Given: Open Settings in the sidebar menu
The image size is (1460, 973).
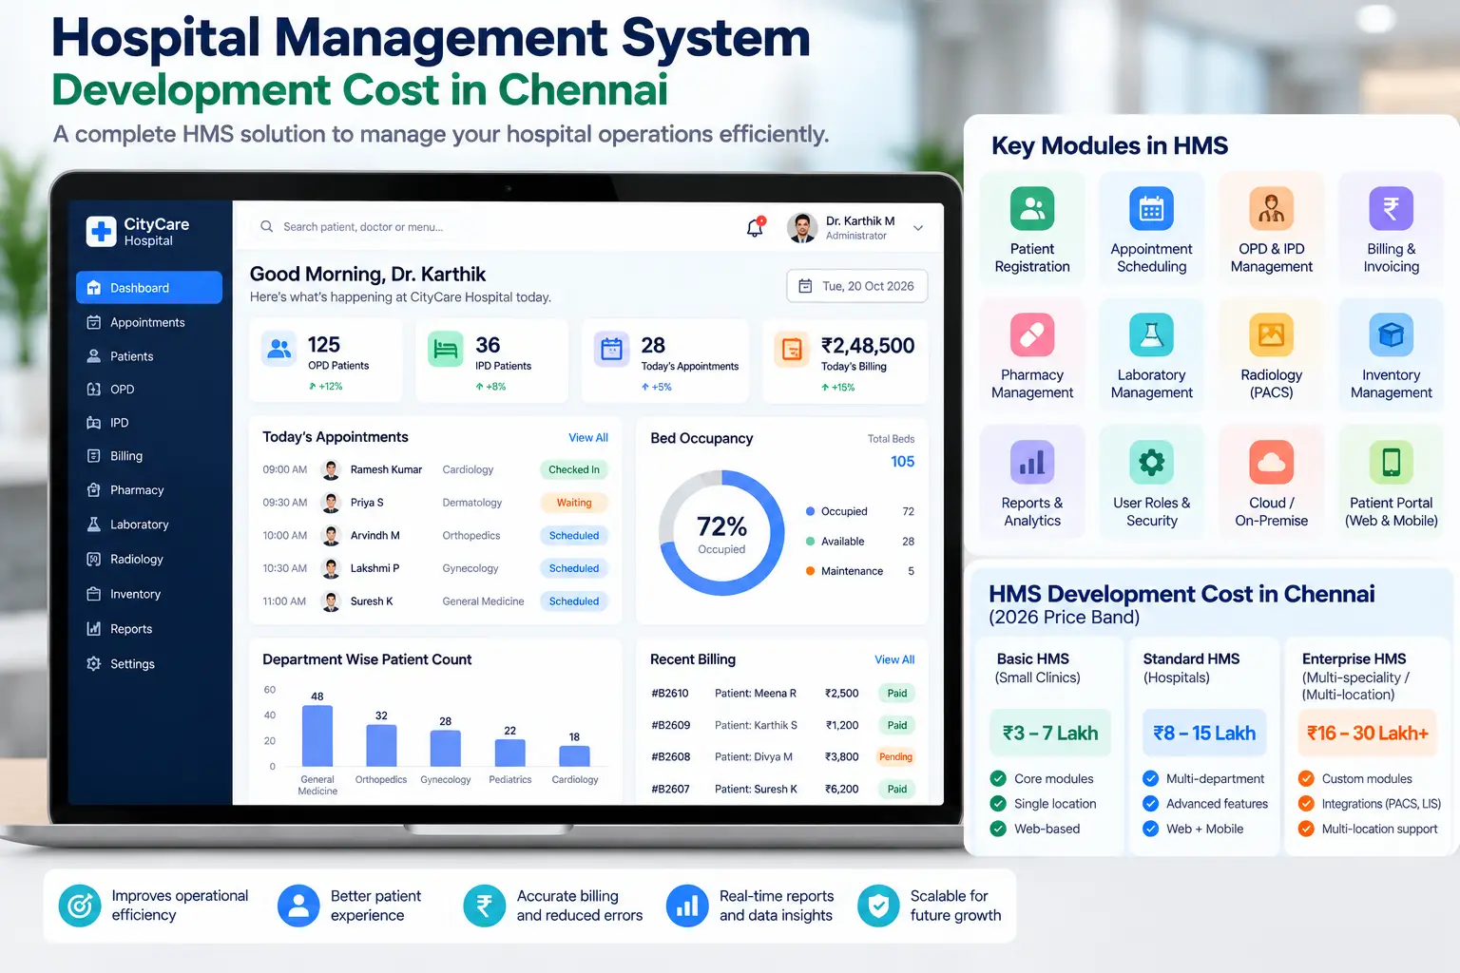Looking at the screenshot, I should tap(149, 664).
